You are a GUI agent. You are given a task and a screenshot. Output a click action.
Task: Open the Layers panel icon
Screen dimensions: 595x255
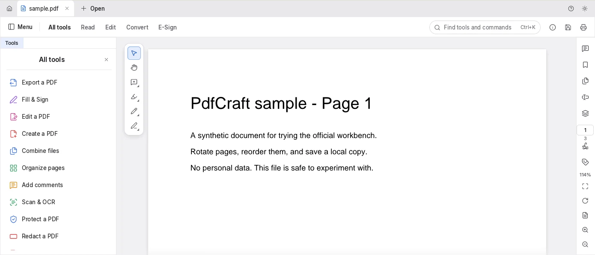[x=585, y=114]
